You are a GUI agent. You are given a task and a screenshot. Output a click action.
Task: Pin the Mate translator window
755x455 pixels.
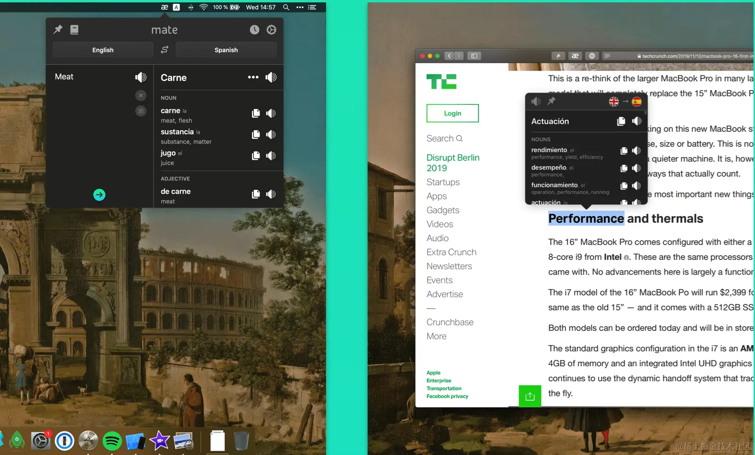[x=58, y=30]
